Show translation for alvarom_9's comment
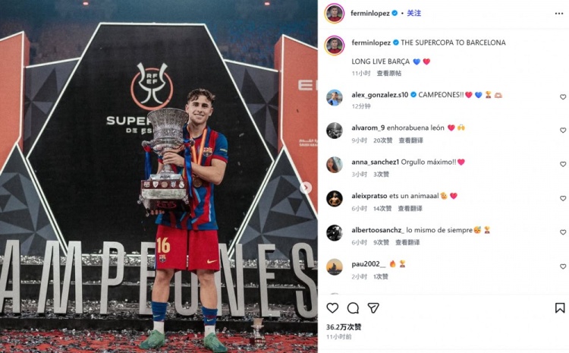Viewport: 569px width, 353px height. [x=410, y=140]
